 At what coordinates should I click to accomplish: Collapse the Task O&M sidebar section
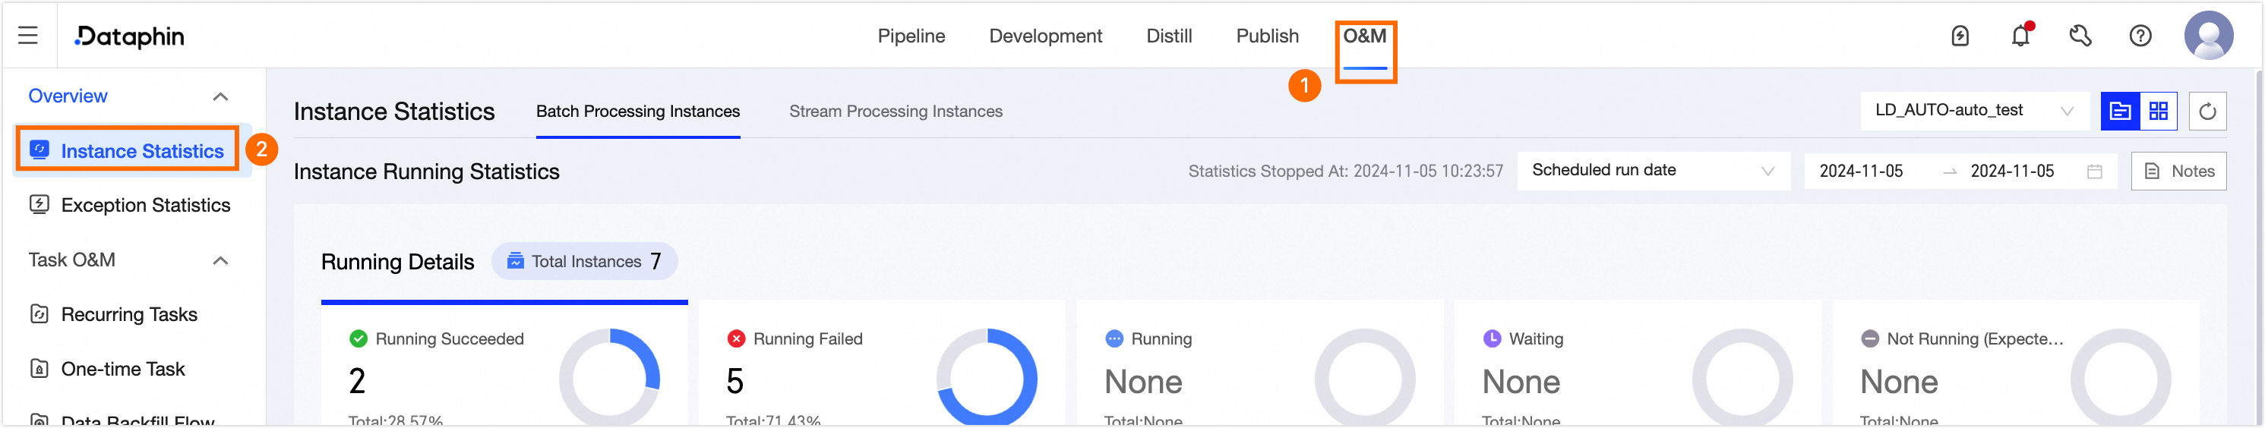click(221, 260)
